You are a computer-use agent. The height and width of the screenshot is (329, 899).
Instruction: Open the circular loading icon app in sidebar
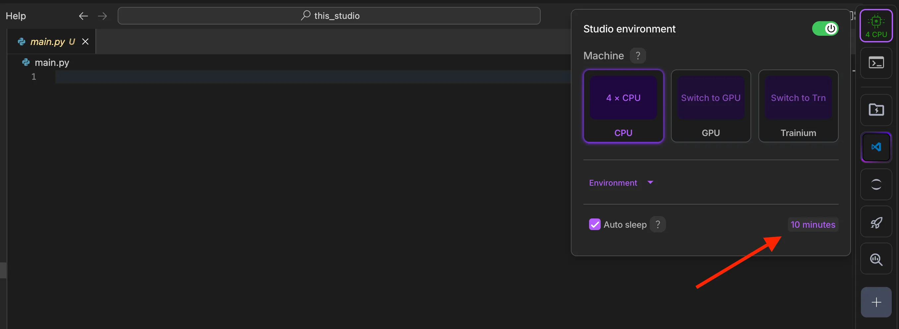876,184
